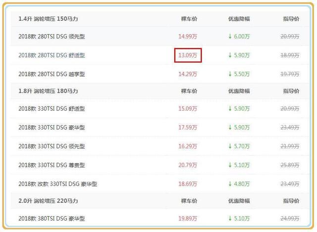Image resolution: width=317 pixels, height=232 pixels.
Task: Click the 14.29万 bare car price
Action: pos(188,74)
